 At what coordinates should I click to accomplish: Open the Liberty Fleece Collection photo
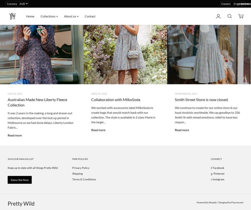point(42,54)
